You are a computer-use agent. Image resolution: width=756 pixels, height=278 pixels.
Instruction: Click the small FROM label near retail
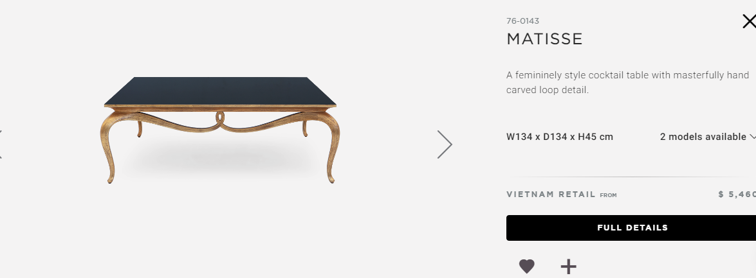[x=609, y=195]
